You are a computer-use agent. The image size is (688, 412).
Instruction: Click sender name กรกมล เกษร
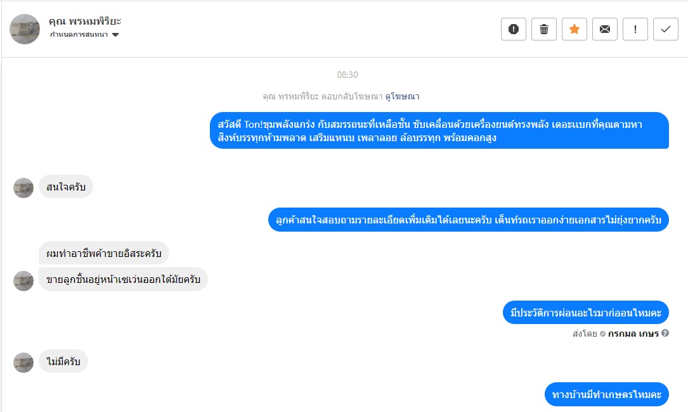tap(633, 334)
